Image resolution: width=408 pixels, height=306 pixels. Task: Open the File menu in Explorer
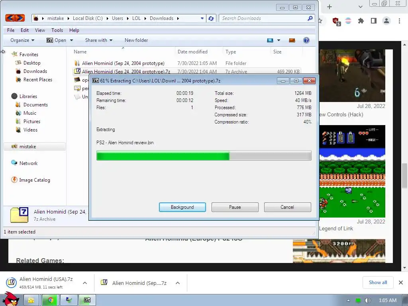click(x=11, y=30)
